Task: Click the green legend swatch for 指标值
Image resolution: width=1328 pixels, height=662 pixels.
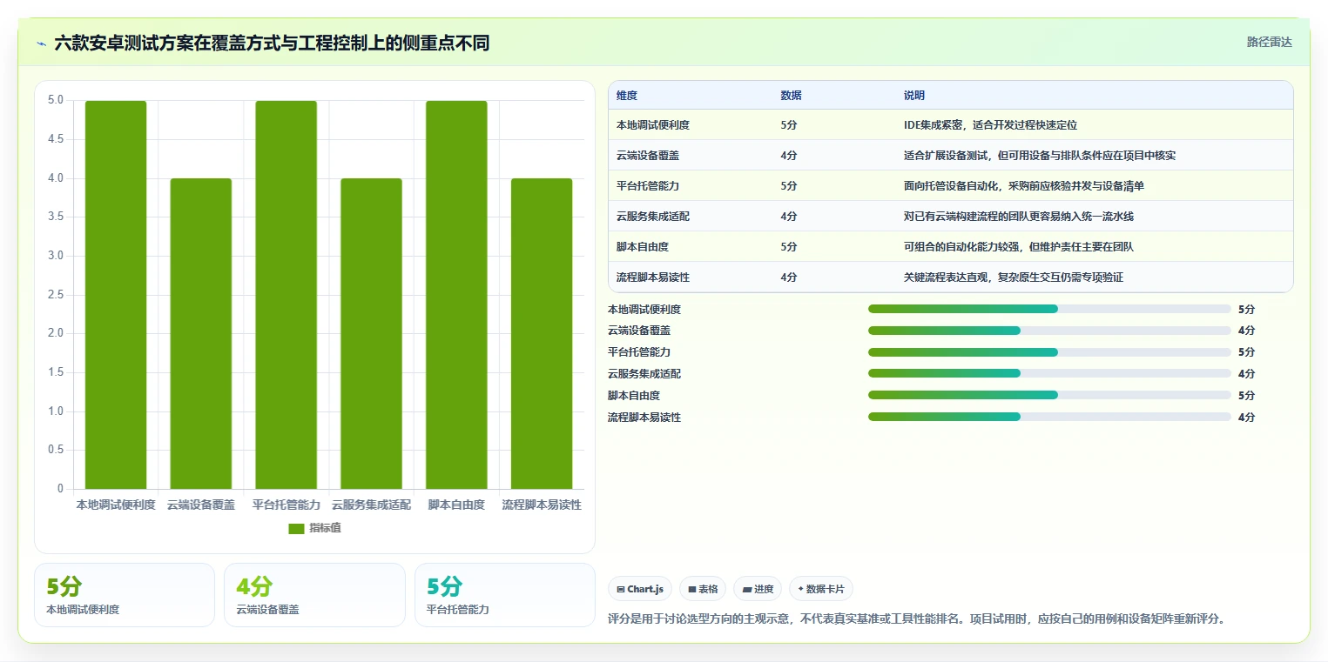Action: (x=296, y=529)
